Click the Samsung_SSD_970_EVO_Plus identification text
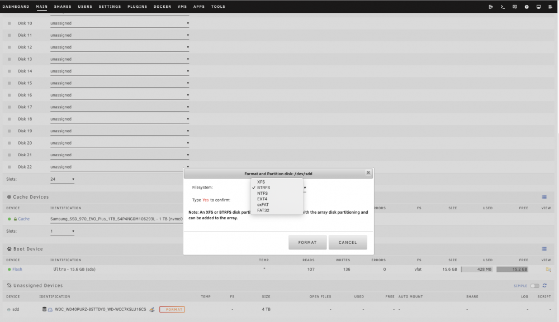Screen dimensions: 559x322 coord(116,219)
